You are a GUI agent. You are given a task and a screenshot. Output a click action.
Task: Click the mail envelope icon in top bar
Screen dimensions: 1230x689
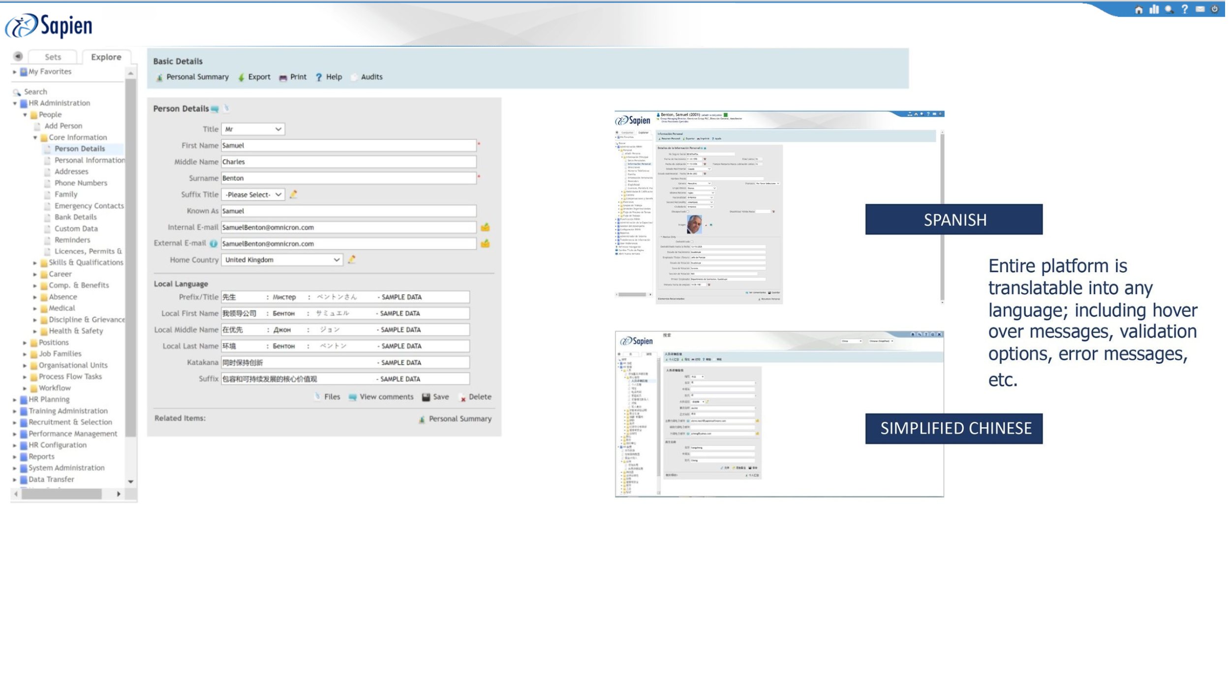click(x=1200, y=9)
